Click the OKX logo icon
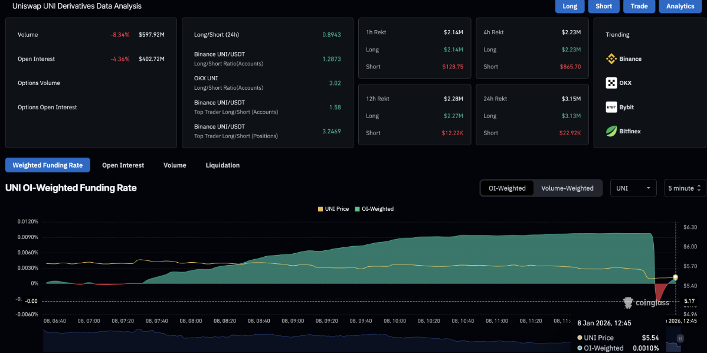 611,83
